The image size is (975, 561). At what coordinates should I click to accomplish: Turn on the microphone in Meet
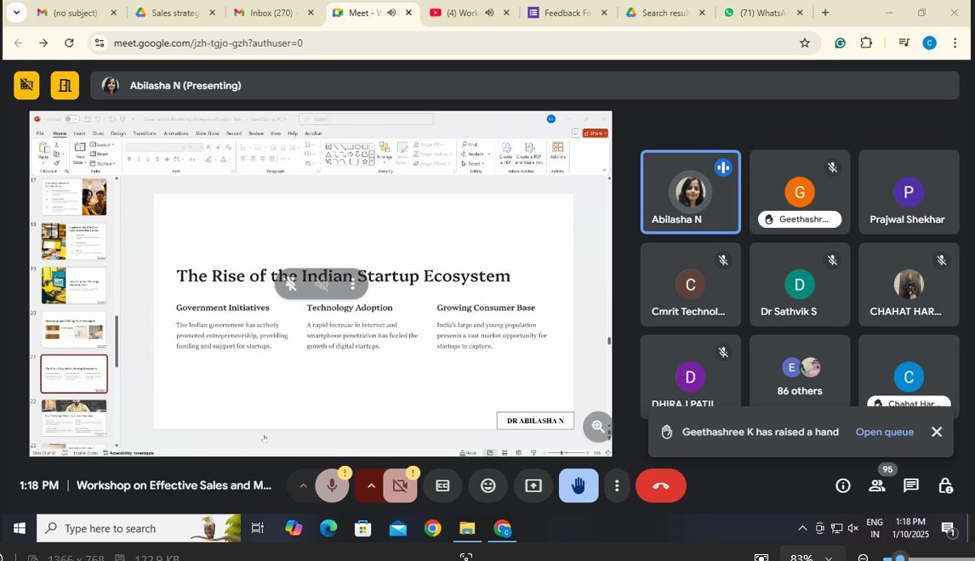pos(332,486)
